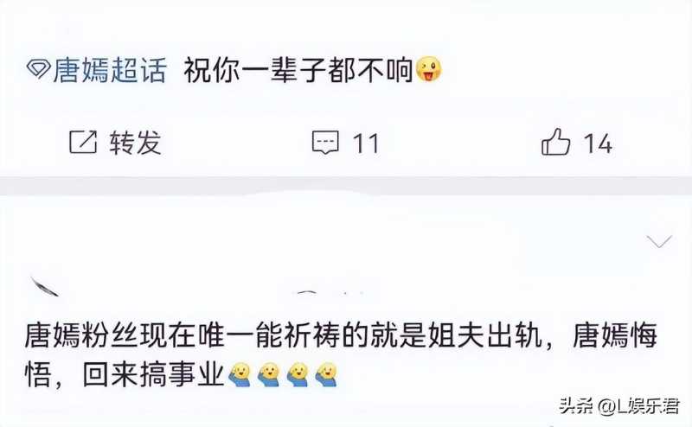Open the post reading 祝你一辈子都不响
The width and height of the screenshot is (692, 427).
point(298,70)
